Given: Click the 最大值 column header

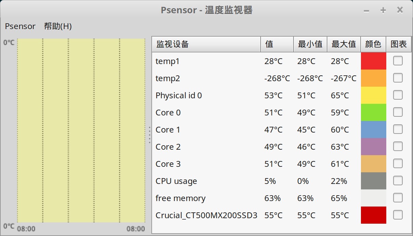Looking at the screenshot, I should [x=343, y=44].
